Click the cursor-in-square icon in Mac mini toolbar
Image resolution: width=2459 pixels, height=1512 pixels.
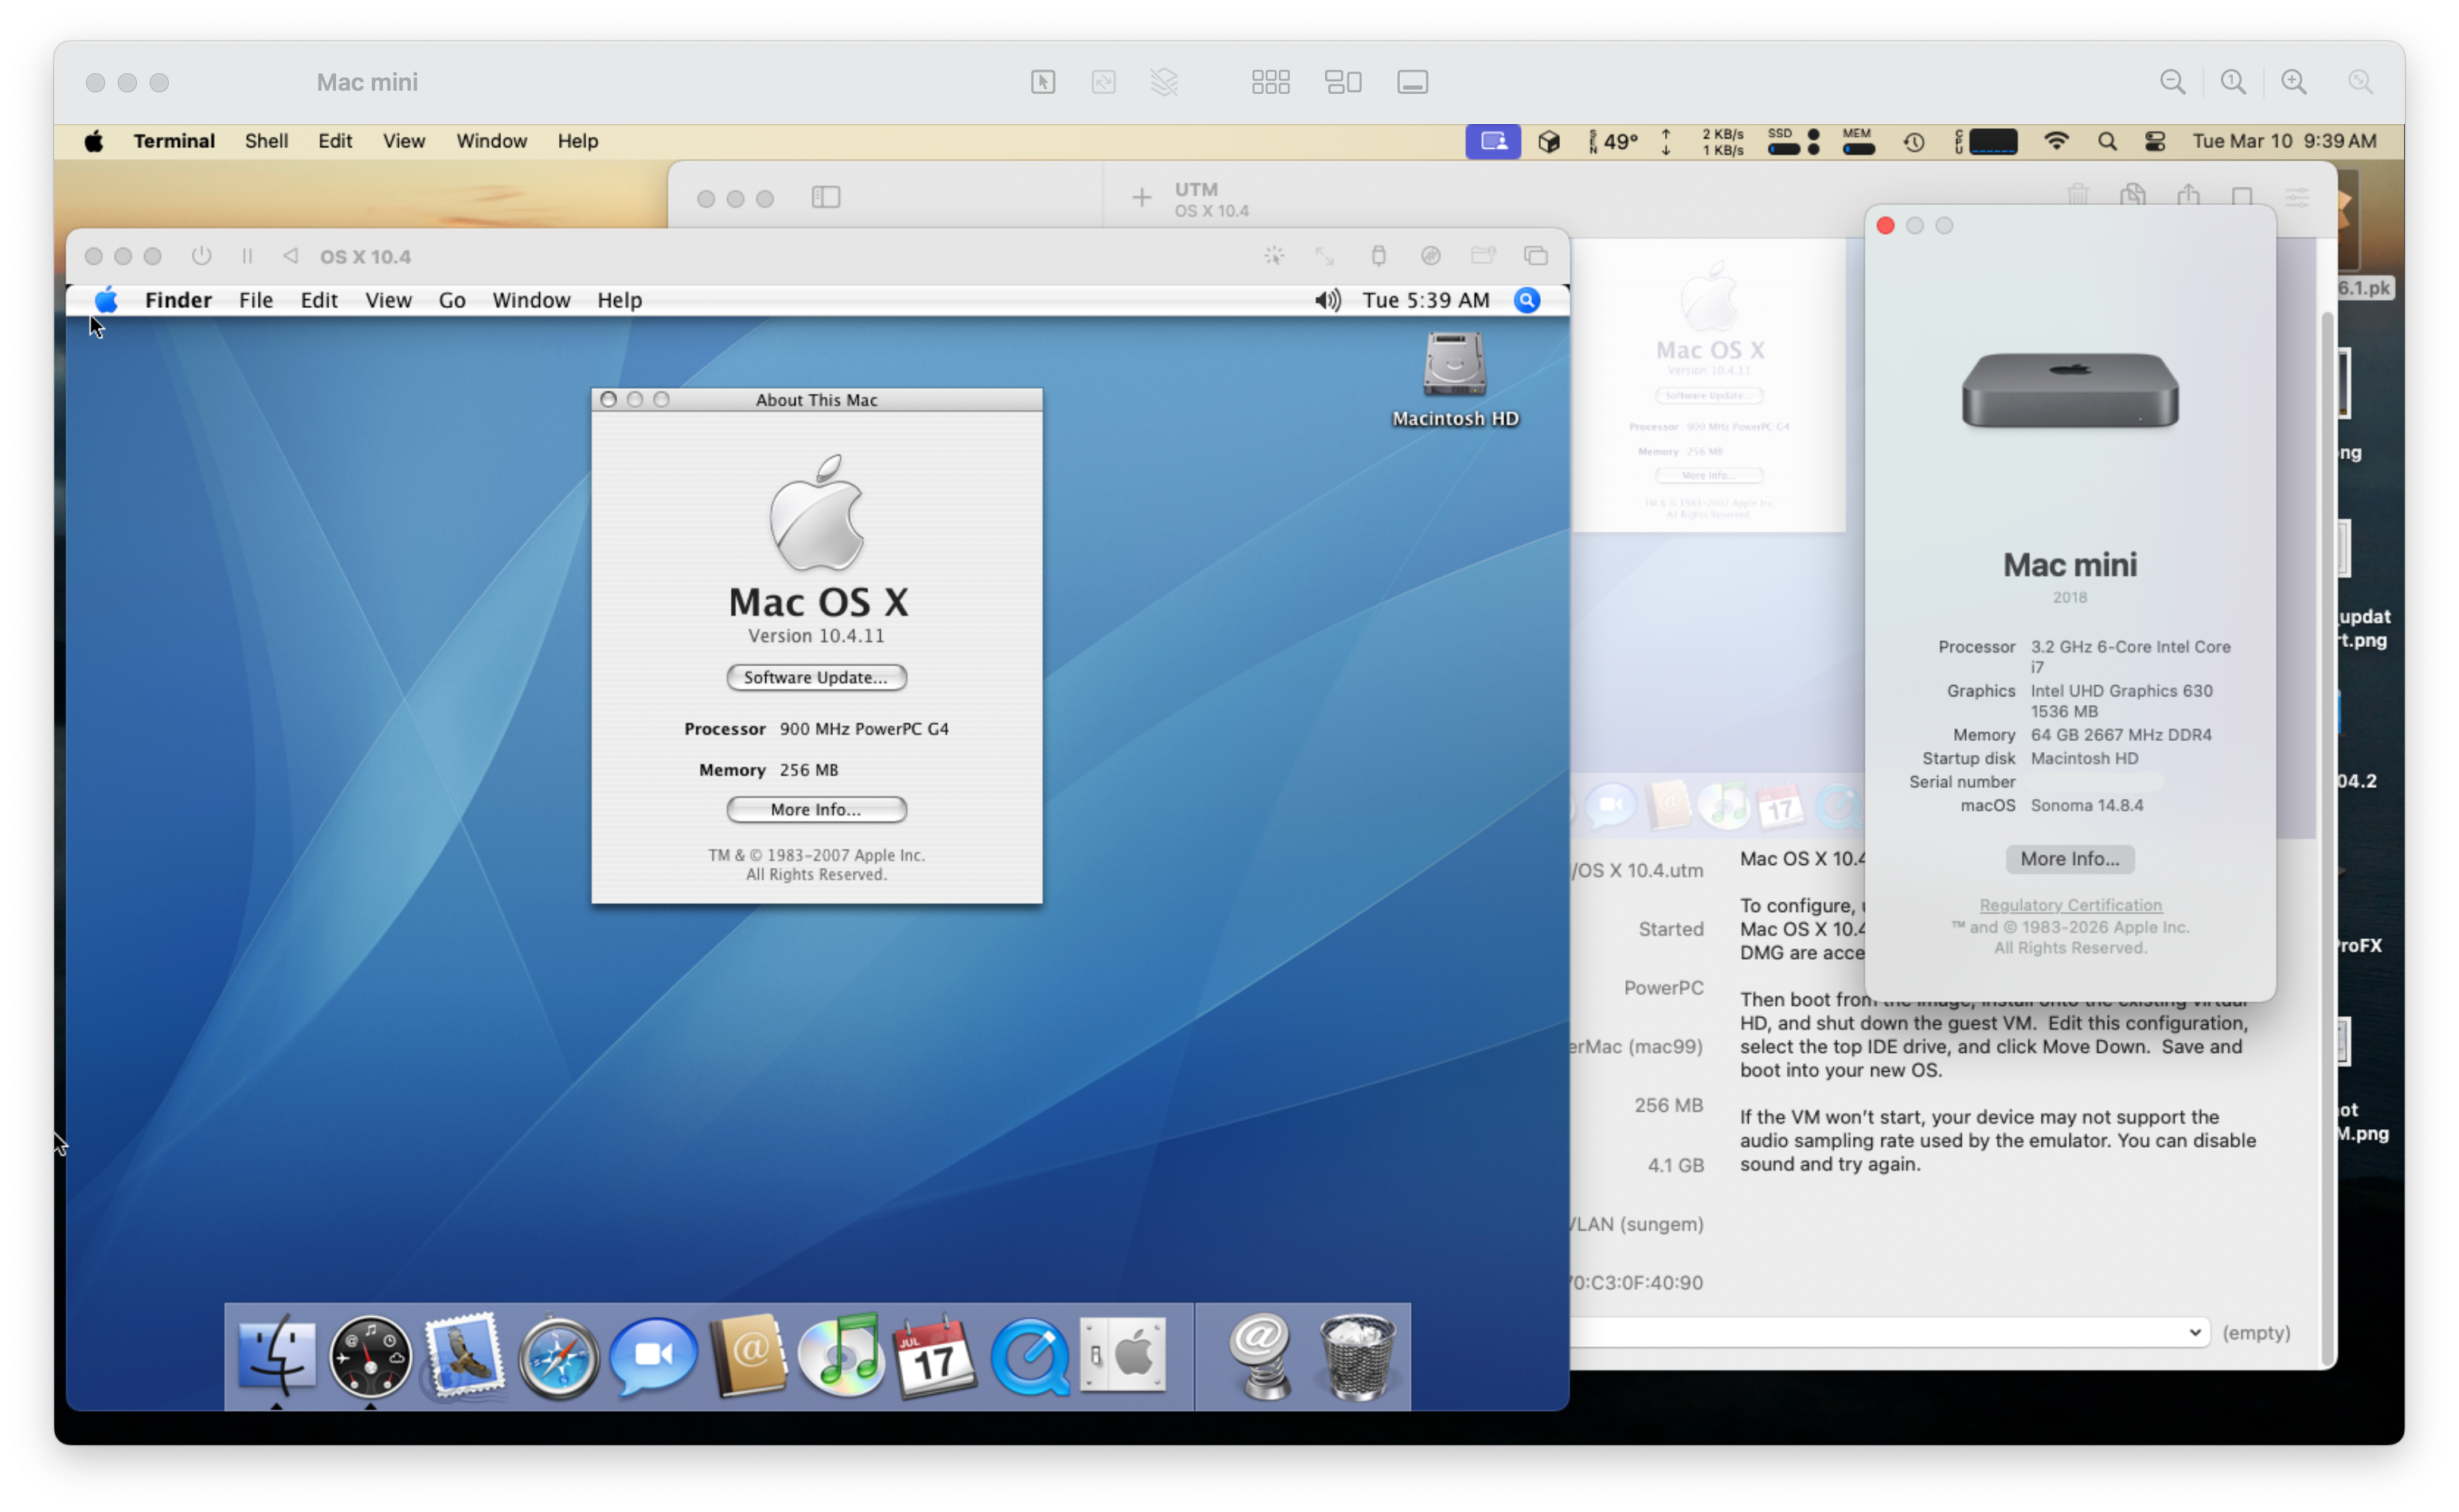(1042, 82)
